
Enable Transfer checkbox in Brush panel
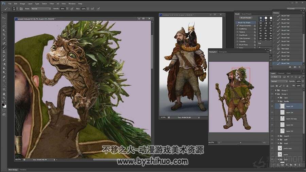238,41
